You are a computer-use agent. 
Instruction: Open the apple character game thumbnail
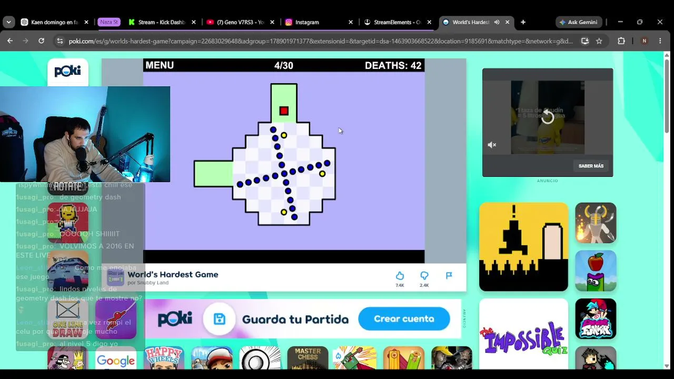(x=596, y=271)
